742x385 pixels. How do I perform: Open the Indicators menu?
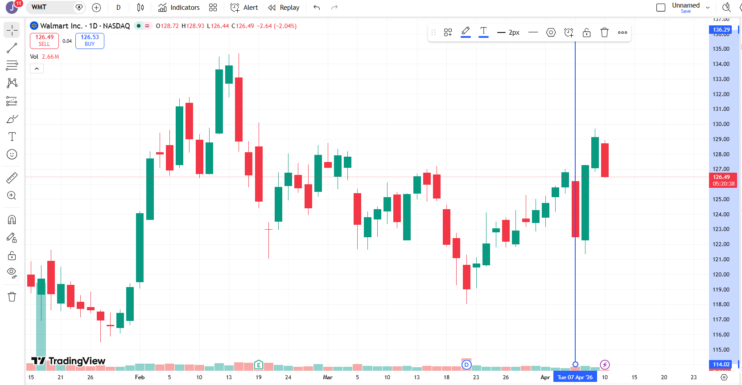(x=179, y=8)
